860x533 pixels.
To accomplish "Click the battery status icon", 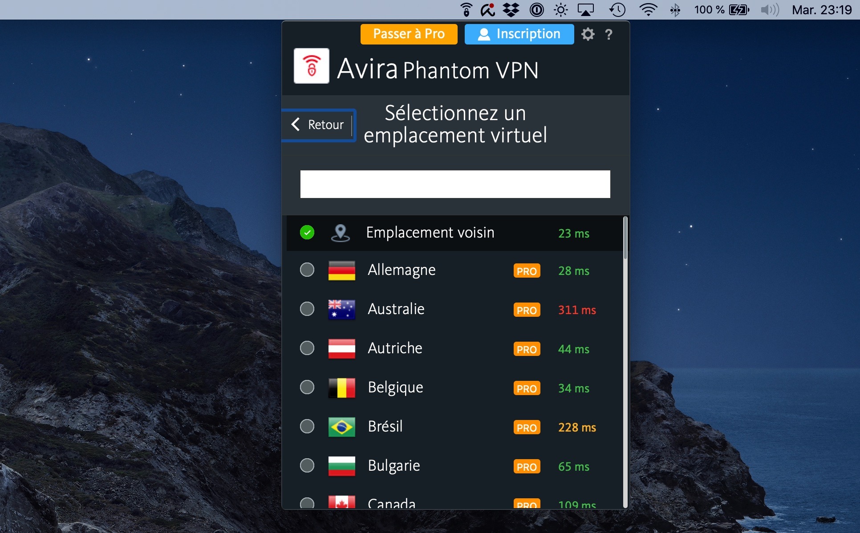I will tap(739, 9).
